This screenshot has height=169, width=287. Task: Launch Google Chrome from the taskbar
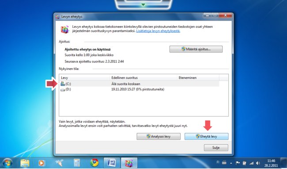[94, 163]
